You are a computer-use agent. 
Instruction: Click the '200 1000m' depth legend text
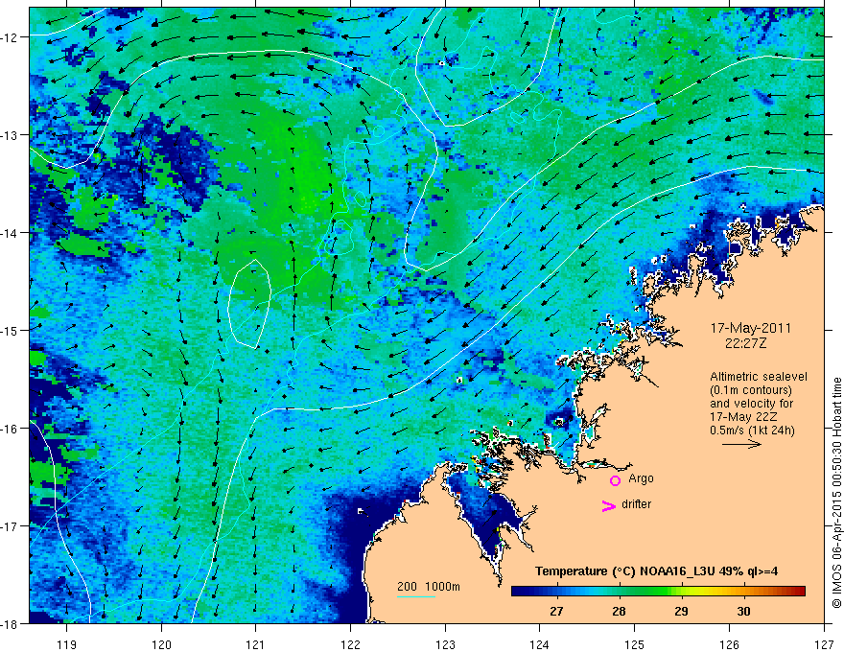coord(429,587)
